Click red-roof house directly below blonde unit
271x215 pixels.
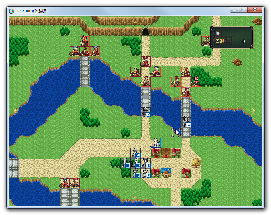(x=156, y=153)
